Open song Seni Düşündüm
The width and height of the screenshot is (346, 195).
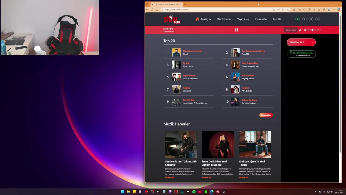tap(250, 63)
